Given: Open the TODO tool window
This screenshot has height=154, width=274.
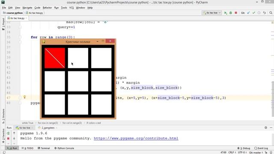Looking at the screenshot, I should click(x=27, y=148).
